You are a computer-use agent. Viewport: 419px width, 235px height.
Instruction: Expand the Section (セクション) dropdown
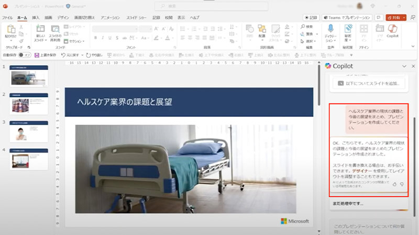pyautogui.click(x=76, y=41)
